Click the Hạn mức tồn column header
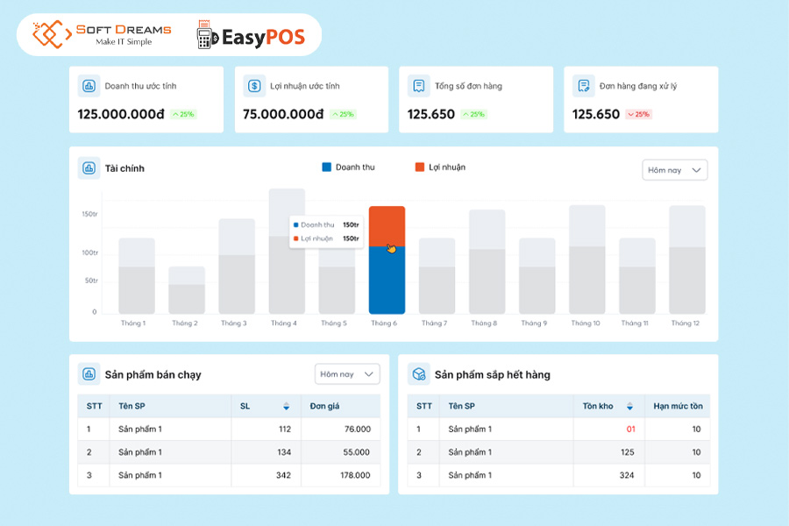This screenshot has width=789, height=526. click(x=677, y=406)
